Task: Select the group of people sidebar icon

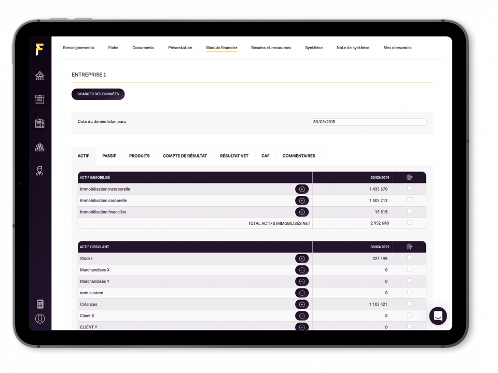Action: pos(40,147)
